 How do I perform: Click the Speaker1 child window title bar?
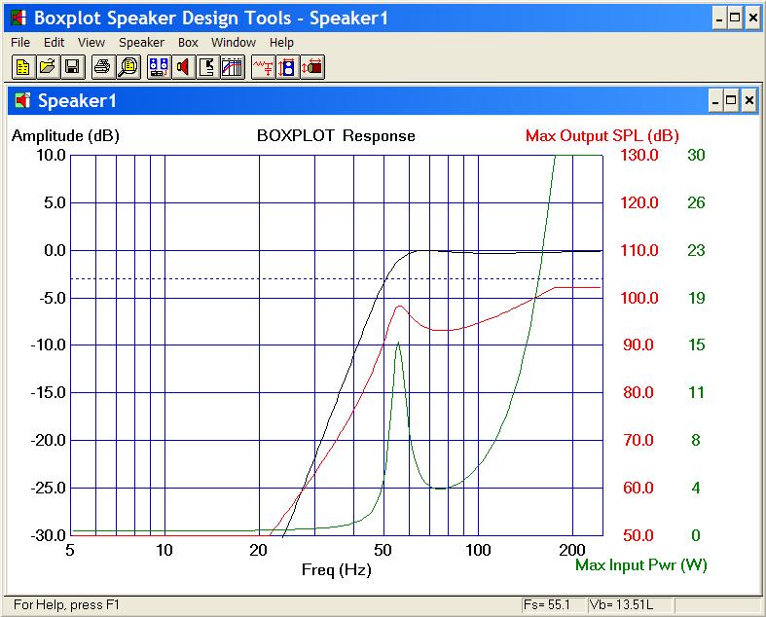click(383, 101)
